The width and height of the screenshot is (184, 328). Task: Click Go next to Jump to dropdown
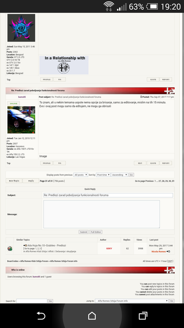[172, 301]
